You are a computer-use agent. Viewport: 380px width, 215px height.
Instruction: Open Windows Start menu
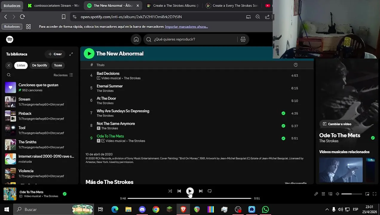tap(7, 210)
